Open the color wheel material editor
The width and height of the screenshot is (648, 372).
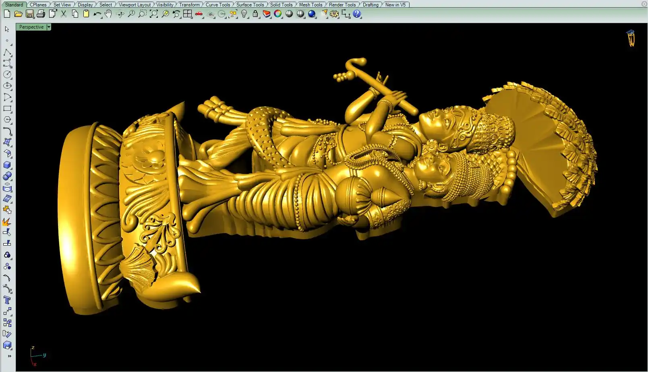[278, 14]
